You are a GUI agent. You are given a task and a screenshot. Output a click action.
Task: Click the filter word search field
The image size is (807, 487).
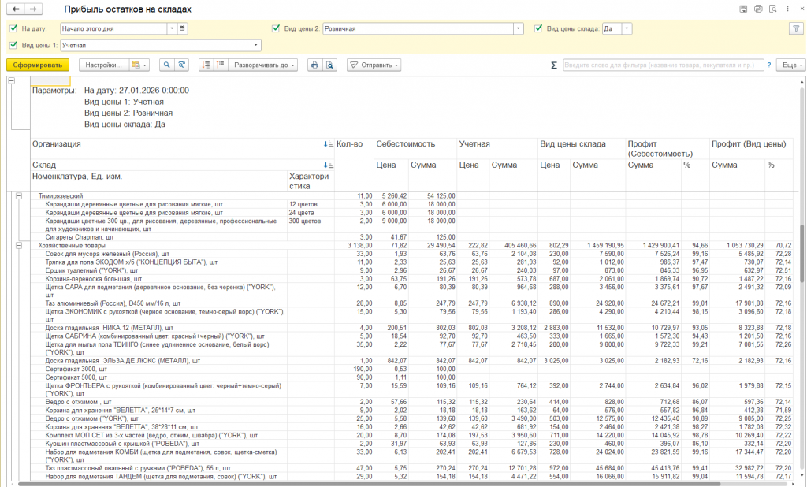662,65
